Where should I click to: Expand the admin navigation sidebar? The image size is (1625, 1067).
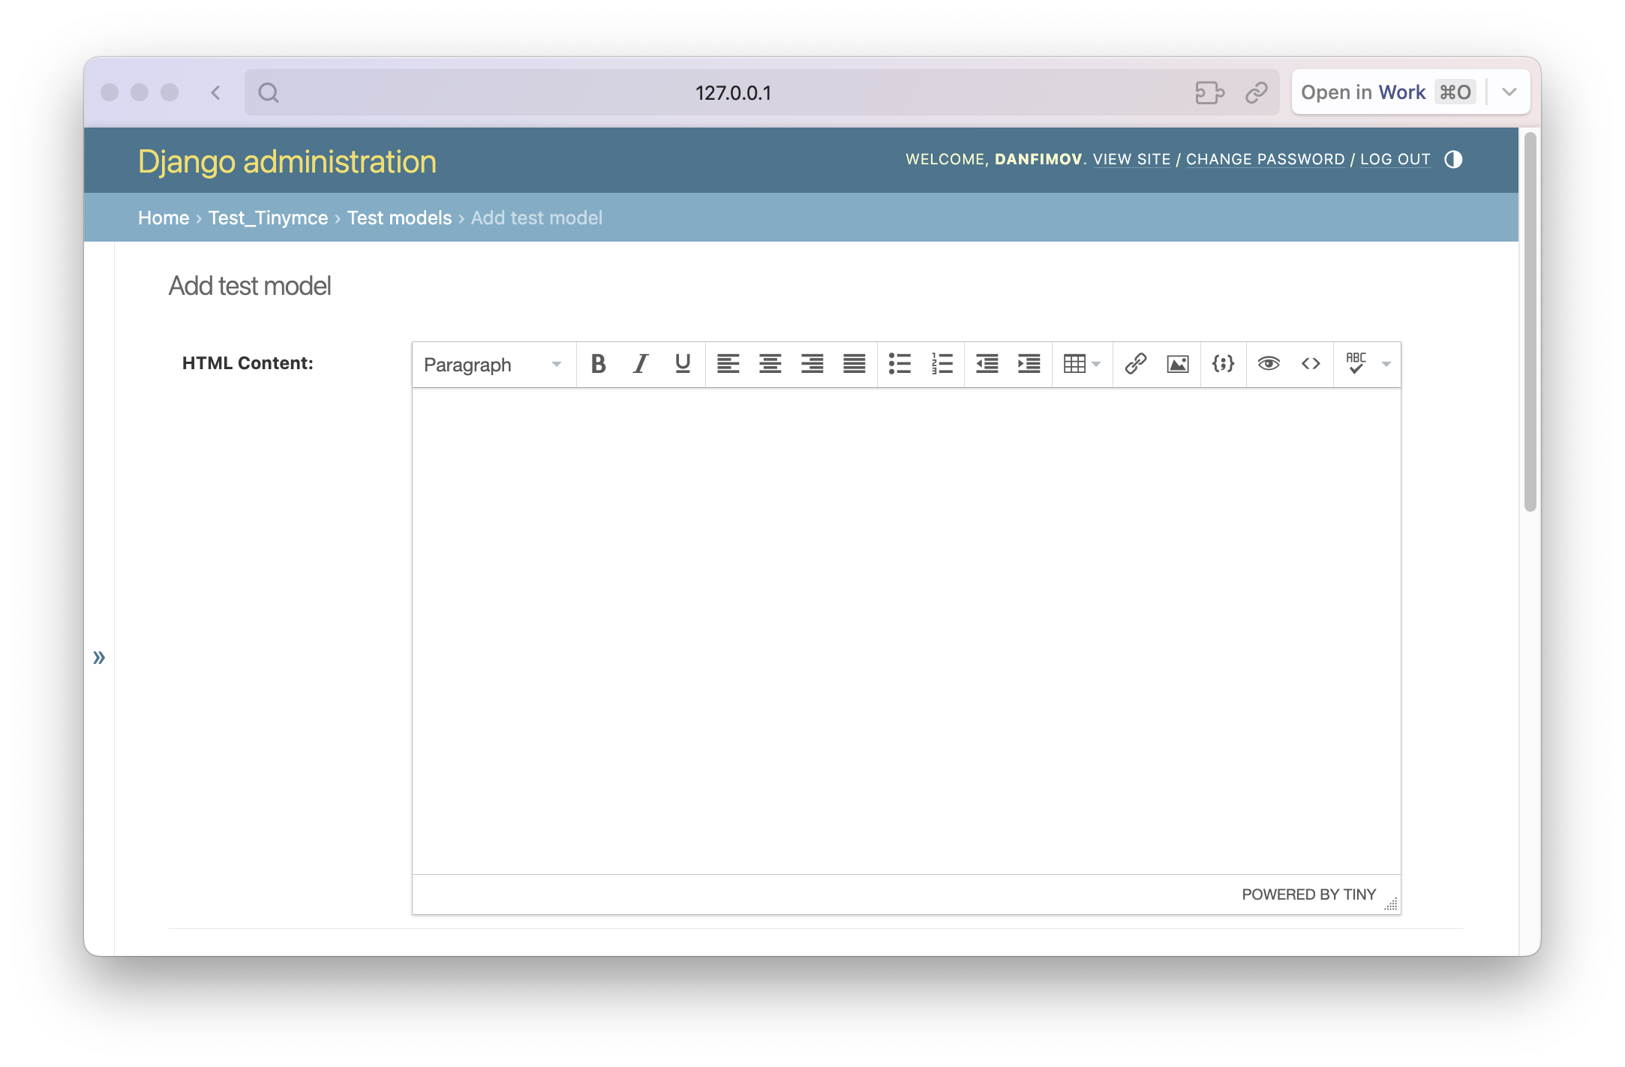99,657
